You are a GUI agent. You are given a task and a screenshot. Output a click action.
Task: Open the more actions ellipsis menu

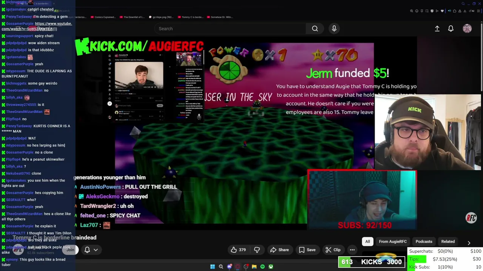(x=352, y=250)
